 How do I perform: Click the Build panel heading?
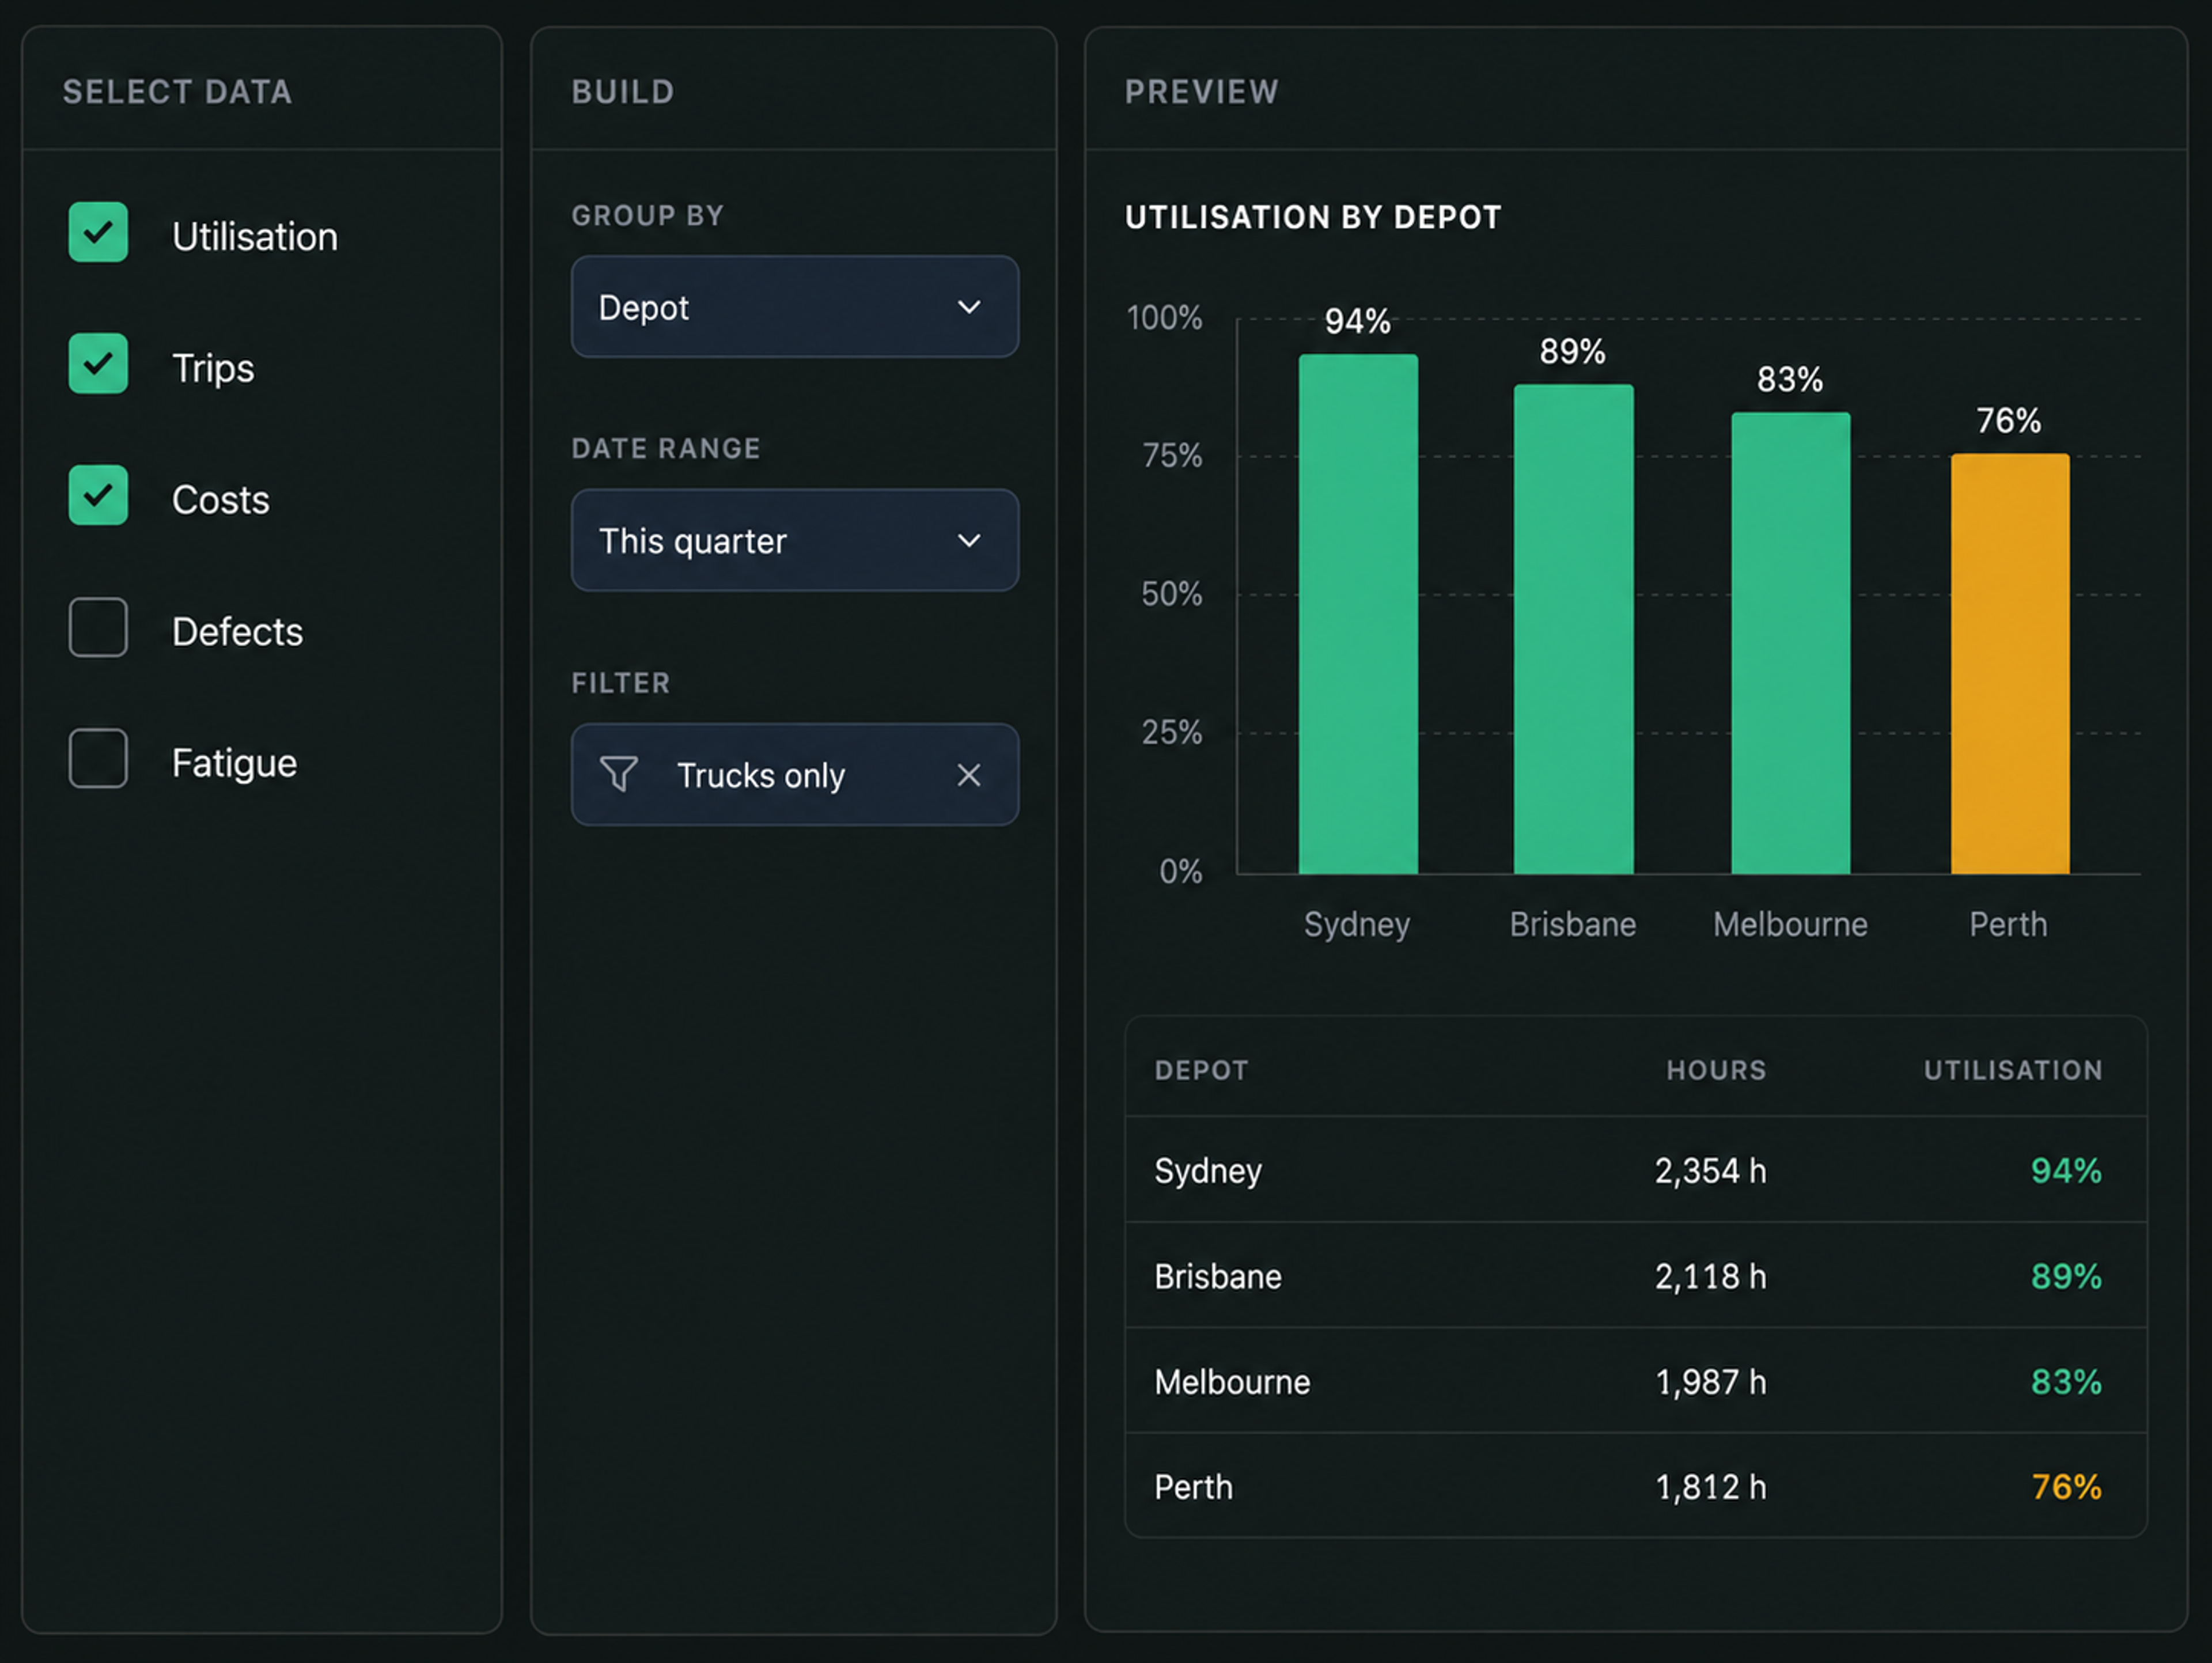(623, 92)
